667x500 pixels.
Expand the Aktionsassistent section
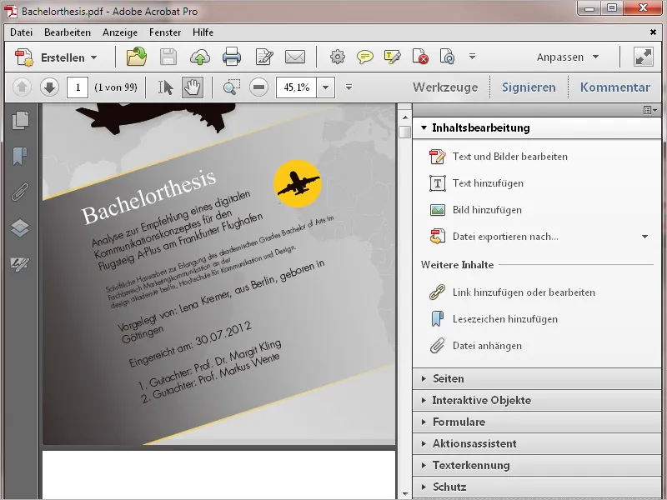pyautogui.click(x=537, y=444)
